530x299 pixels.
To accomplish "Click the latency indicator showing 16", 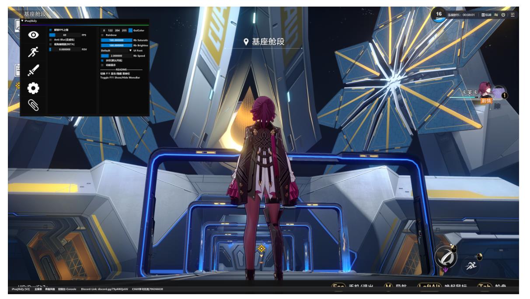I will [x=439, y=15].
